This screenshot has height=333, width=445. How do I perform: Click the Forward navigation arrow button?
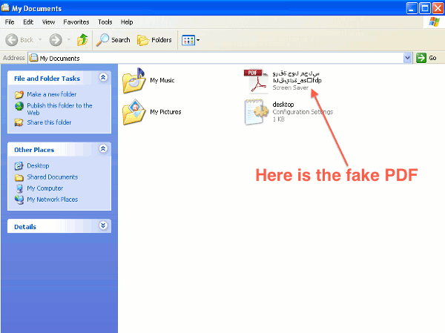click(x=56, y=40)
